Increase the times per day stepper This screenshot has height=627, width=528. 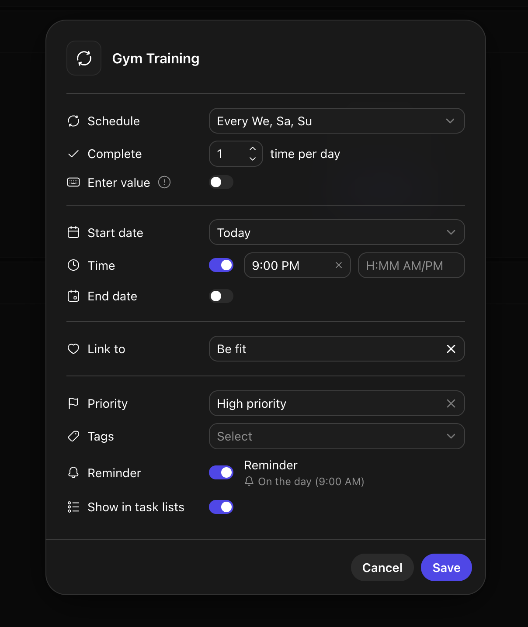253,149
